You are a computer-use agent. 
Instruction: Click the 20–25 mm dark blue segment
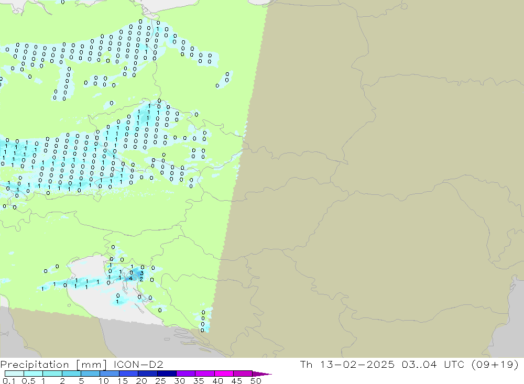click(x=147, y=374)
